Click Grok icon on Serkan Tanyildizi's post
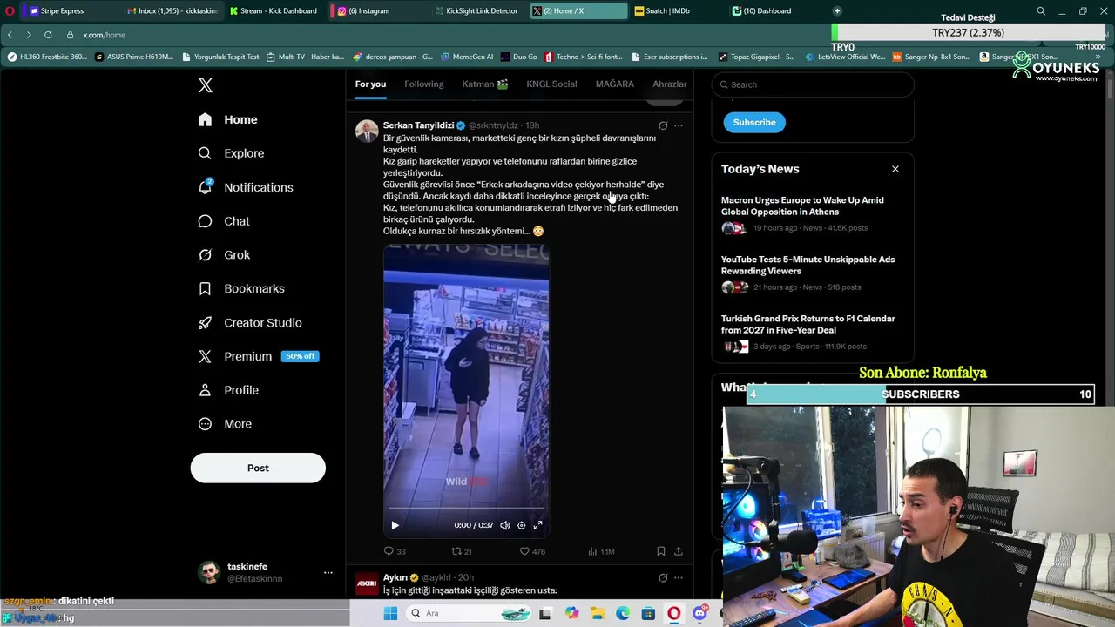Image resolution: width=1115 pixels, height=627 pixels. 663,125
